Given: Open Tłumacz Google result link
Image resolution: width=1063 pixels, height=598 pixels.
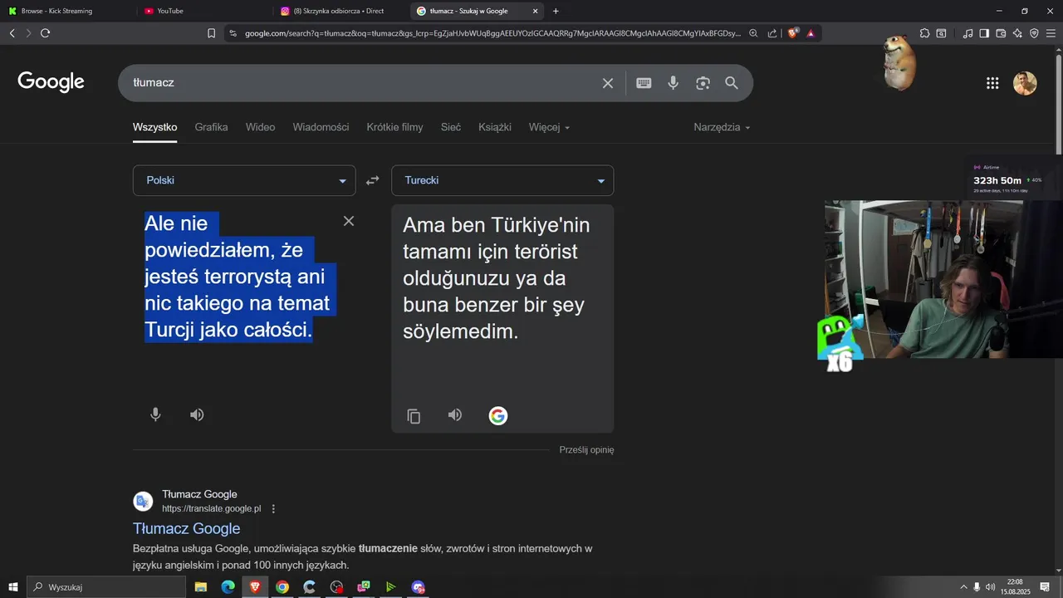Looking at the screenshot, I should point(187,528).
